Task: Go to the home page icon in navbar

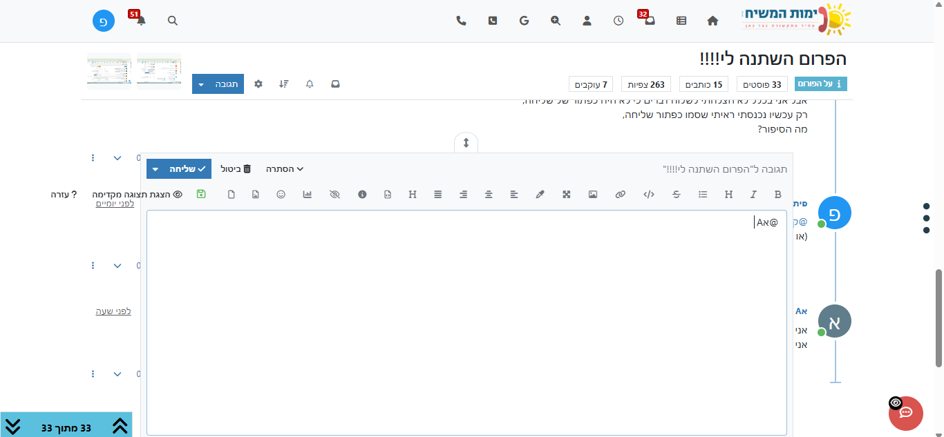Action: pos(712,21)
